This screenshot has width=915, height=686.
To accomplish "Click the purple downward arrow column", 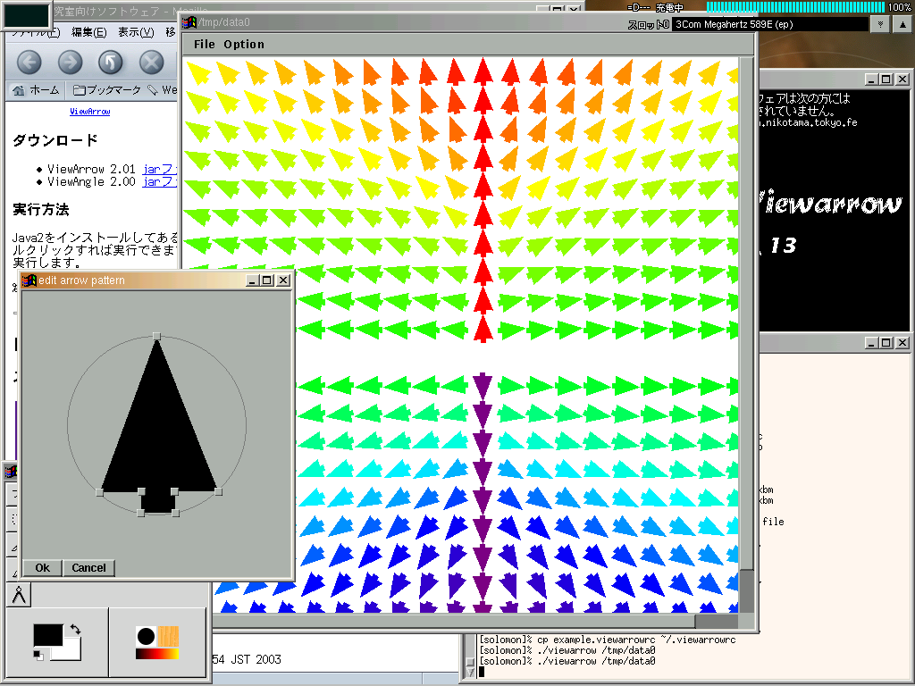I will pos(482,493).
